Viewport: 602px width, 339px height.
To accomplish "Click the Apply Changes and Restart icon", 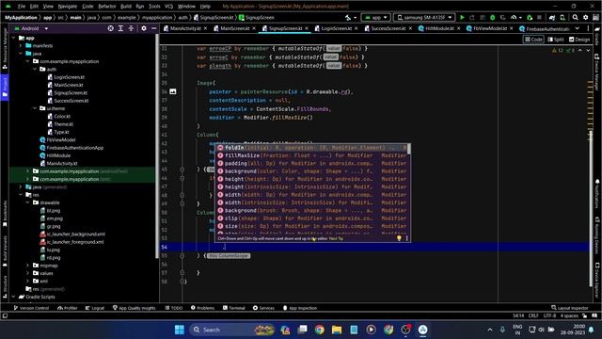I will click(472, 17).
